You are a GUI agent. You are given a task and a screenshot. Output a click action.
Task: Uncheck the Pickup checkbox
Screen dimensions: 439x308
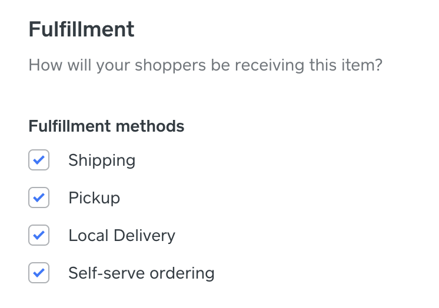point(39,198)
